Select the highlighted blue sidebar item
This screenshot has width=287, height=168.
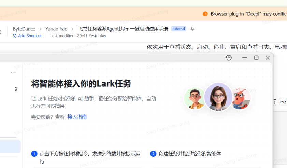[x=10, y=147]
